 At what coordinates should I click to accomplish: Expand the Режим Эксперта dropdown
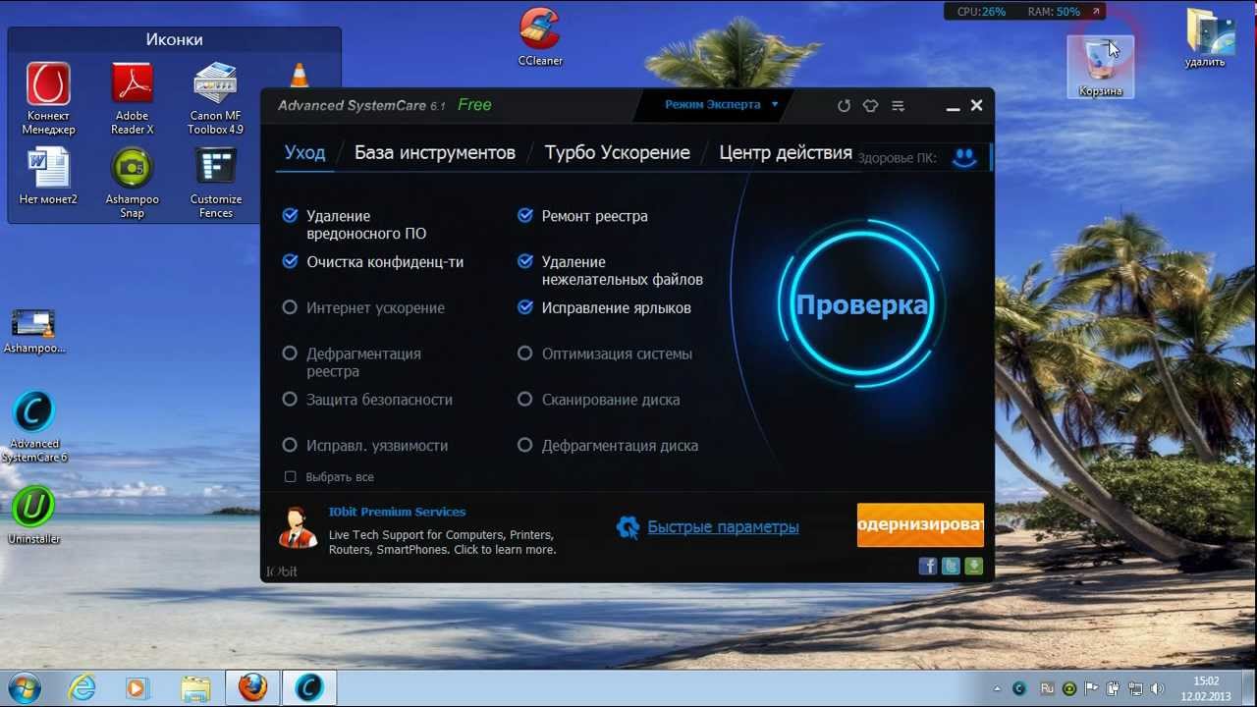click(722, 104)
